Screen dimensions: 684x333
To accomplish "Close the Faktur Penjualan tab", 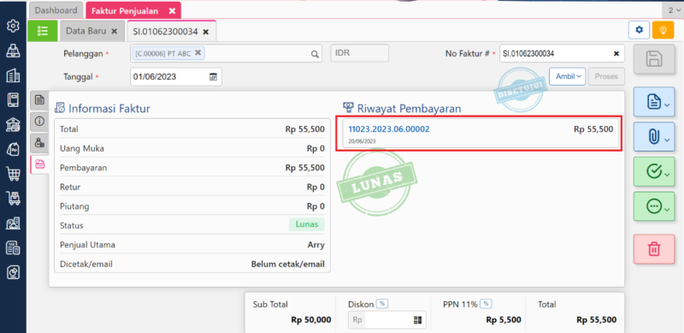I will [173, 11].
